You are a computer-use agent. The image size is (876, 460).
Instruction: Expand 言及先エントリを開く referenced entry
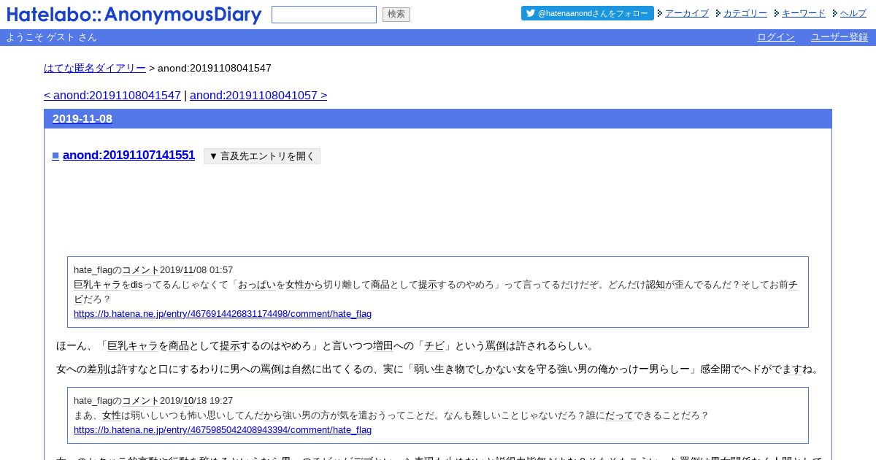point(262,156)
